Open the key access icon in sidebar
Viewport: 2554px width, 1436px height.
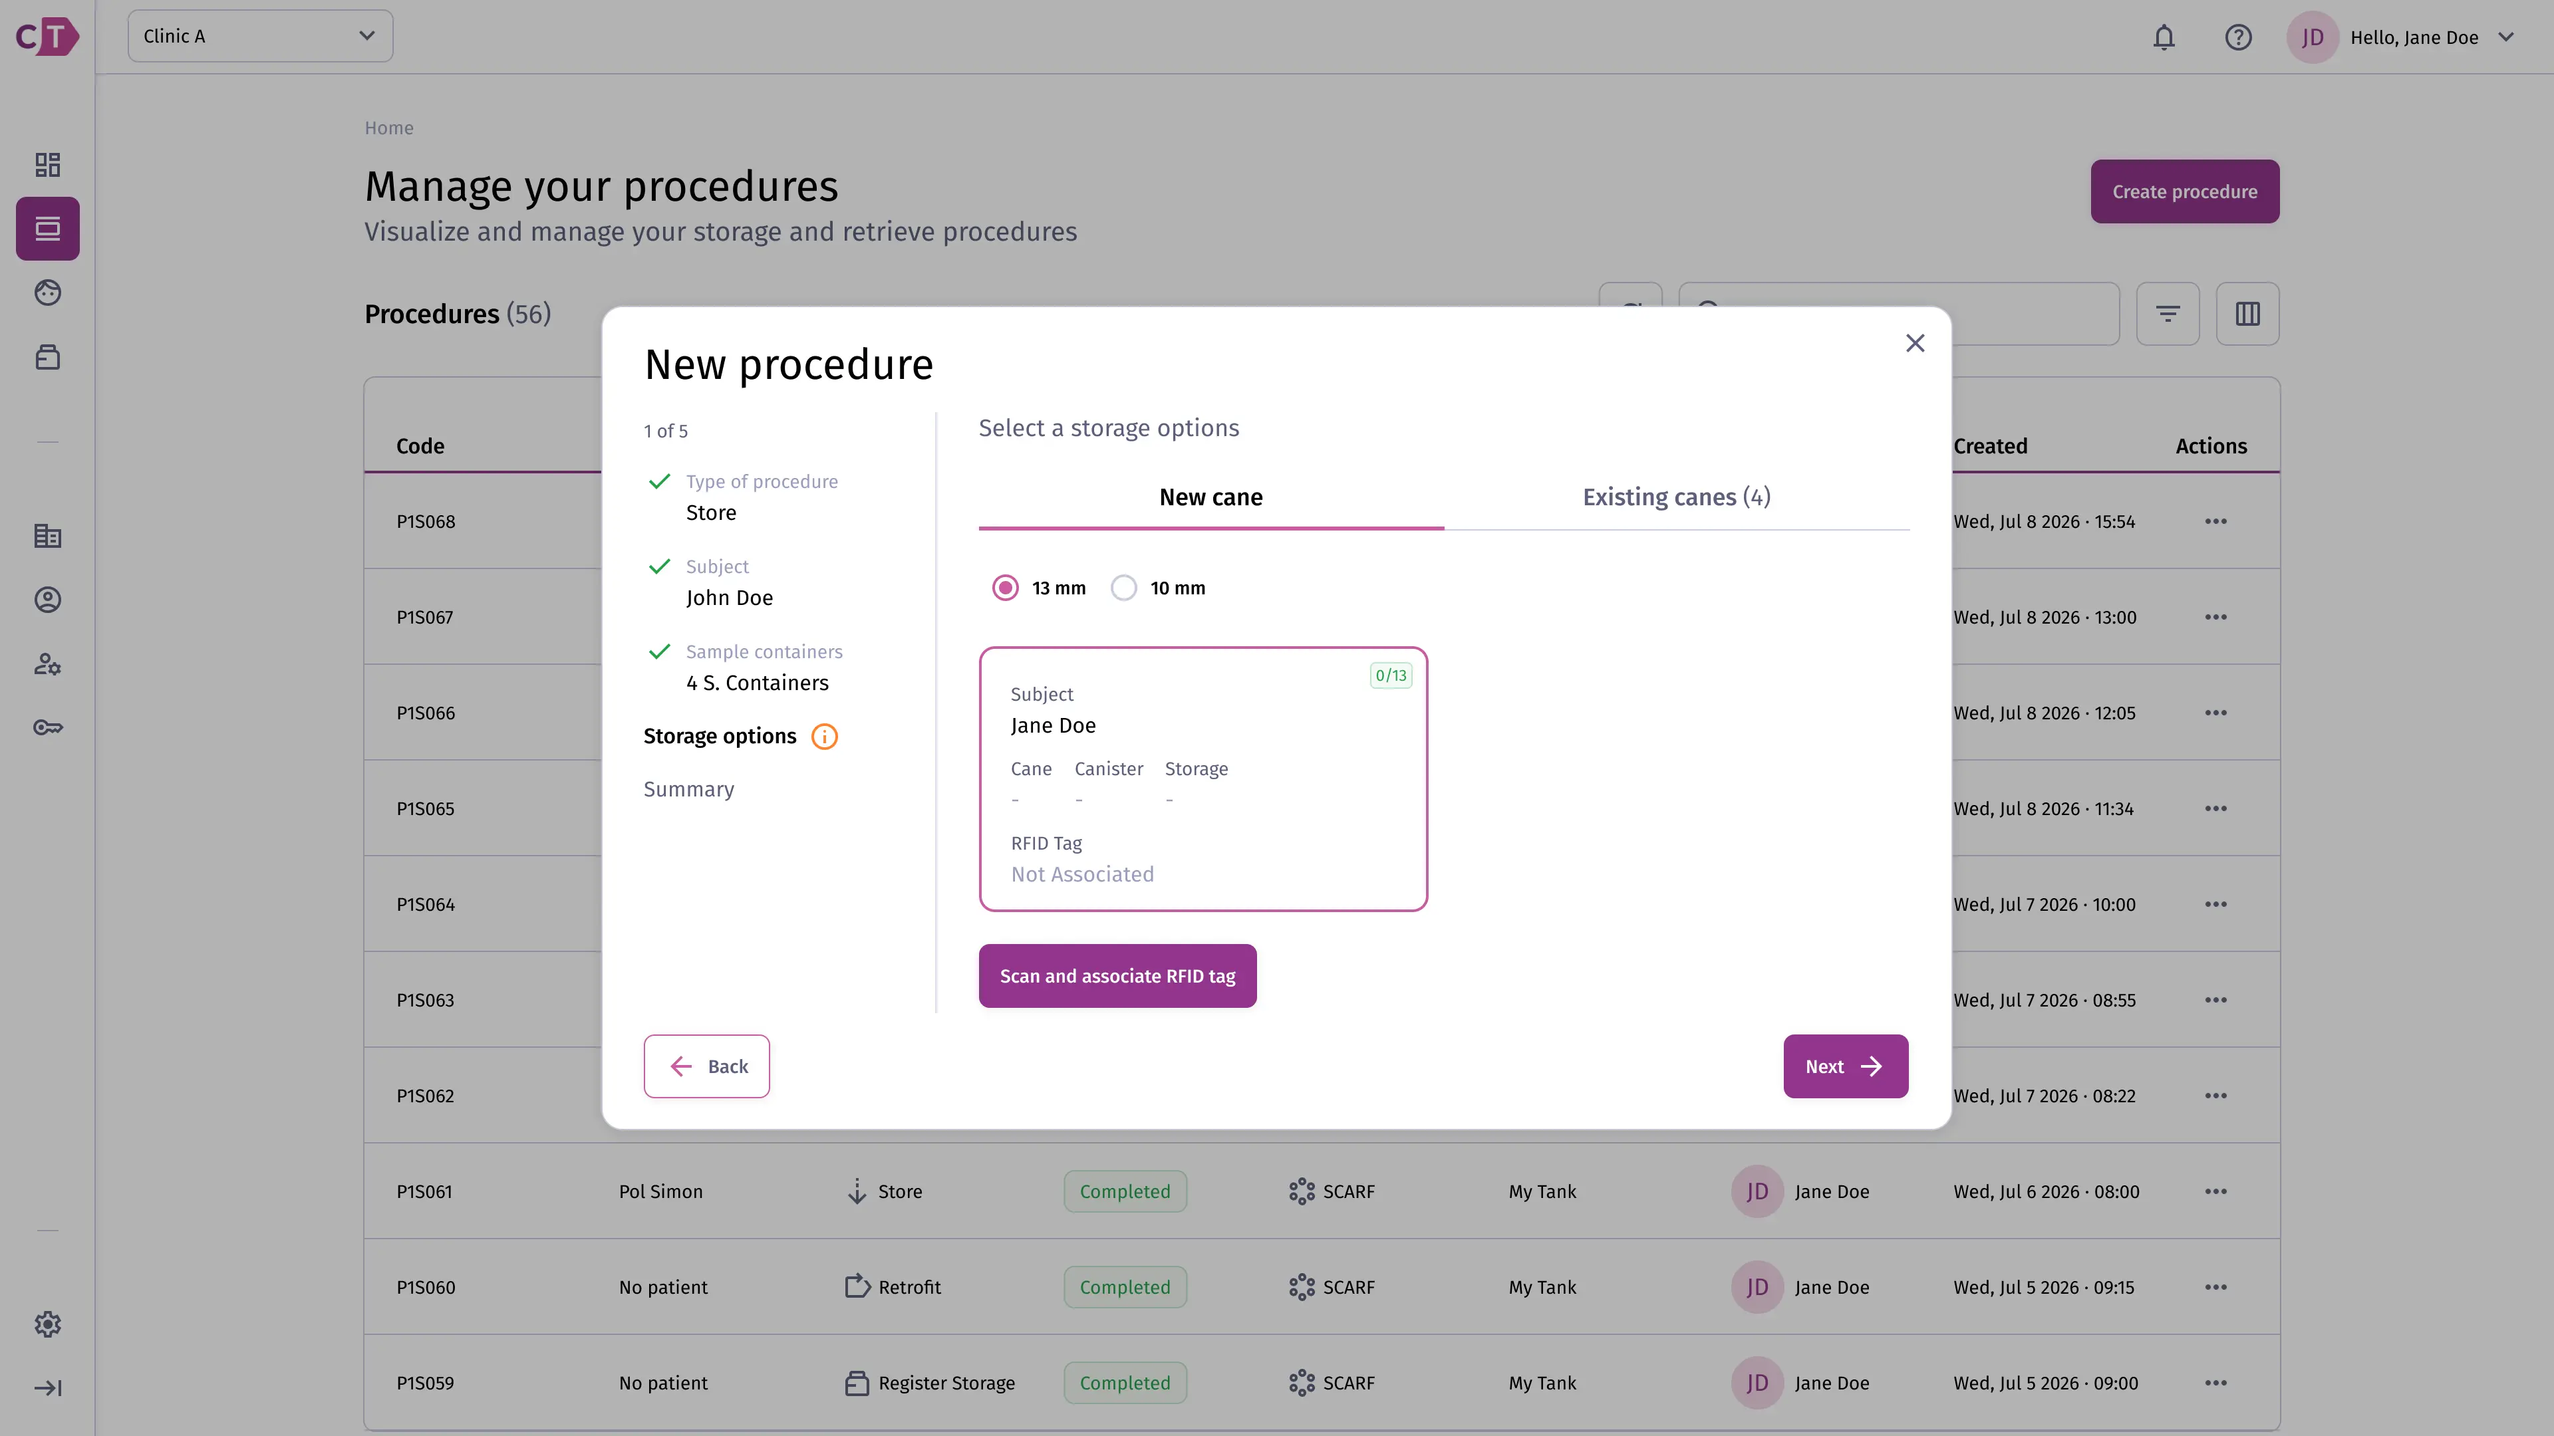48,727
